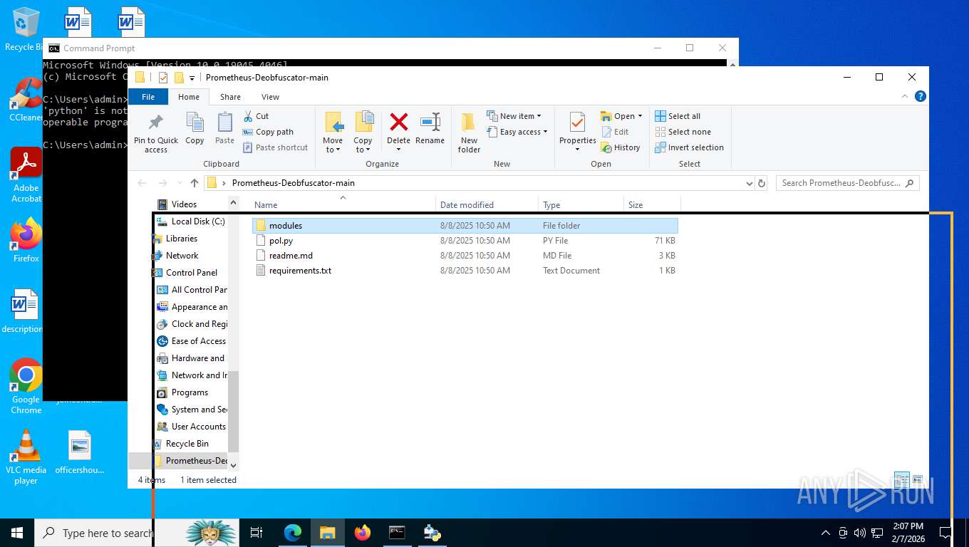Open the Easy access dropdown
Screen dimensions: 969x547
click(518, 132)
